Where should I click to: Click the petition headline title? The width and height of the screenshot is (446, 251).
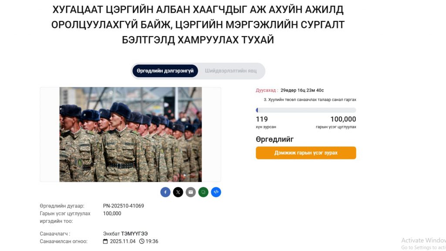point(198,25)
